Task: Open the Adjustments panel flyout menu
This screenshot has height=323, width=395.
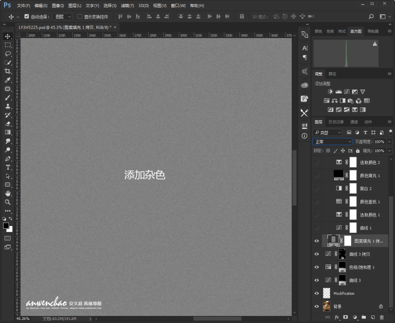Action: click(389, 74)
